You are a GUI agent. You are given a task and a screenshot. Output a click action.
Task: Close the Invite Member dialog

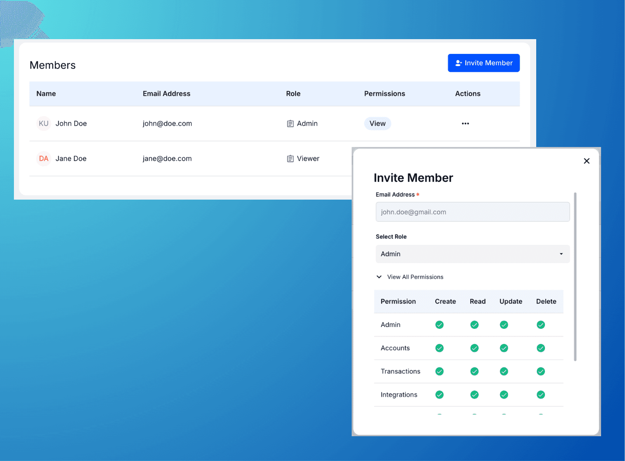(586, 161)
